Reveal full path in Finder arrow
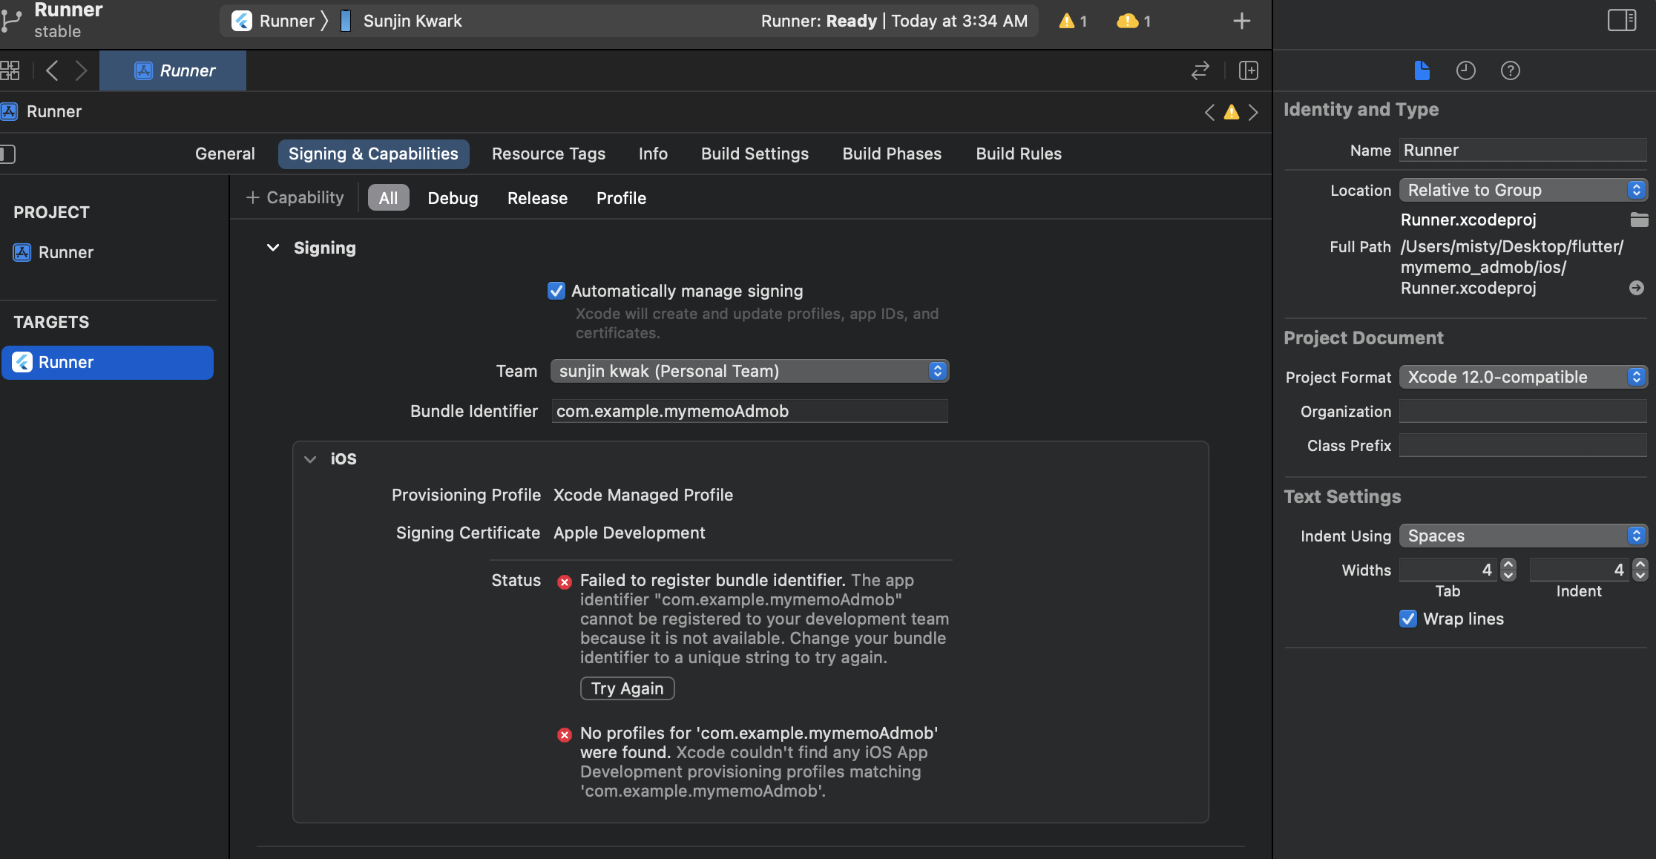 pos(1637,288)
